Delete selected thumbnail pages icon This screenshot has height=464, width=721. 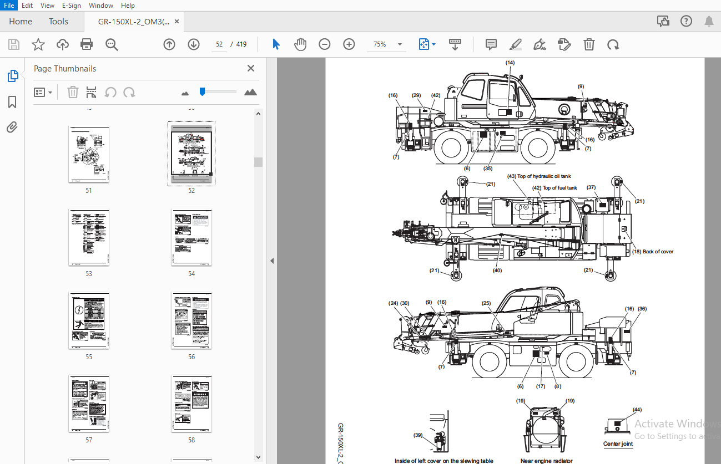coord(73,92)
